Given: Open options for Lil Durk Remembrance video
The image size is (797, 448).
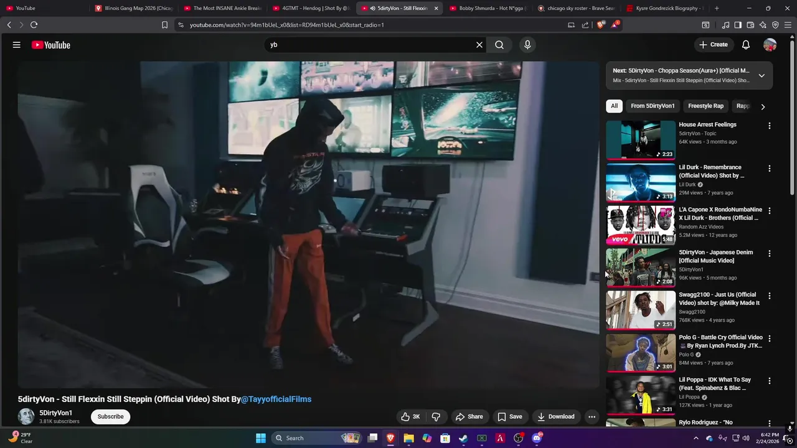Looking at the screenshot, I should coord(769,169).
